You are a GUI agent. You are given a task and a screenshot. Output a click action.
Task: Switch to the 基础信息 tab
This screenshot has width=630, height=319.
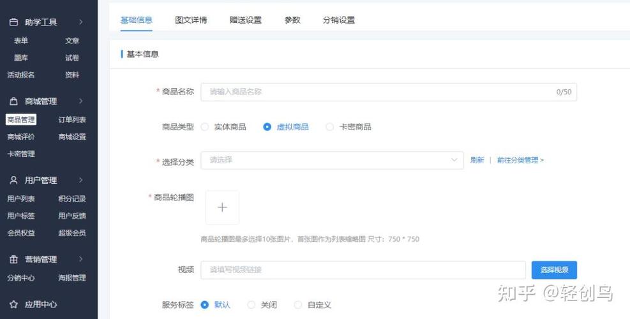coord(136,20)
